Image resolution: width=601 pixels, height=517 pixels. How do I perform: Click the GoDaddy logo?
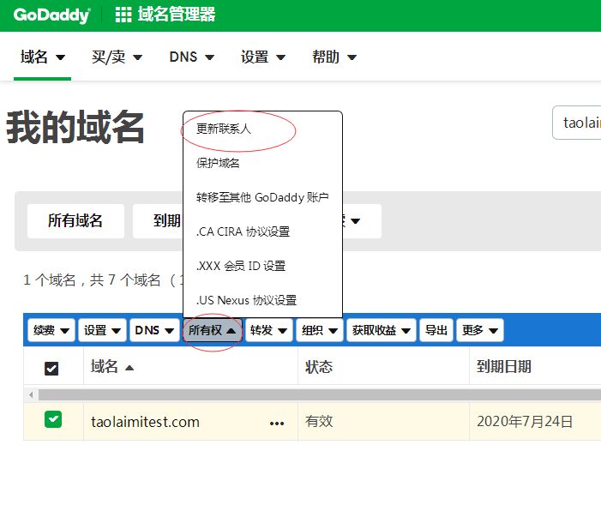[x=51, y=15]
